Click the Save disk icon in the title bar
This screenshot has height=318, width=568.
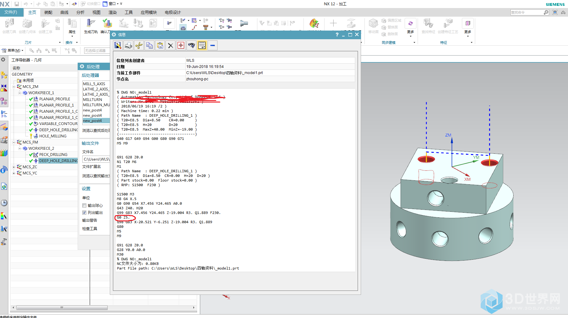[17, 4]
